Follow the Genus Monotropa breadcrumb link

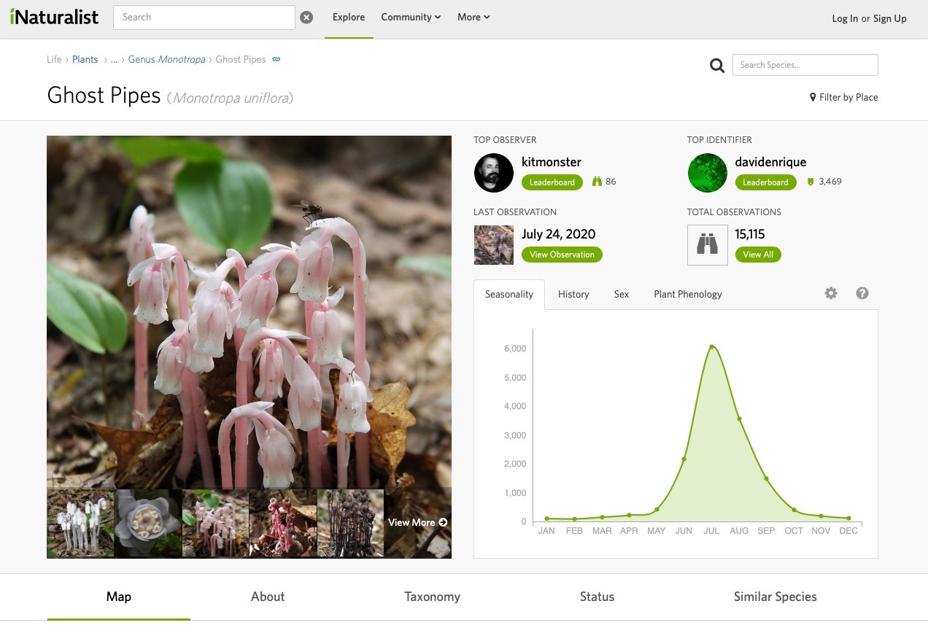166,59
